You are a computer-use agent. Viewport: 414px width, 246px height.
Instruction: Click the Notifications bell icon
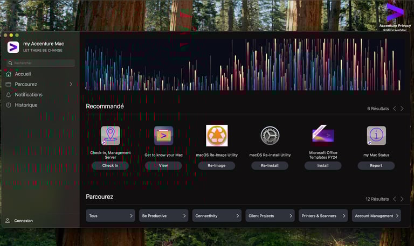click(9, 95)
